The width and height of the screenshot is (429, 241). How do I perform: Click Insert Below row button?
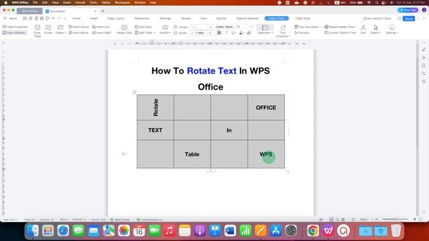pyautogui.click(x=78, y=33)
